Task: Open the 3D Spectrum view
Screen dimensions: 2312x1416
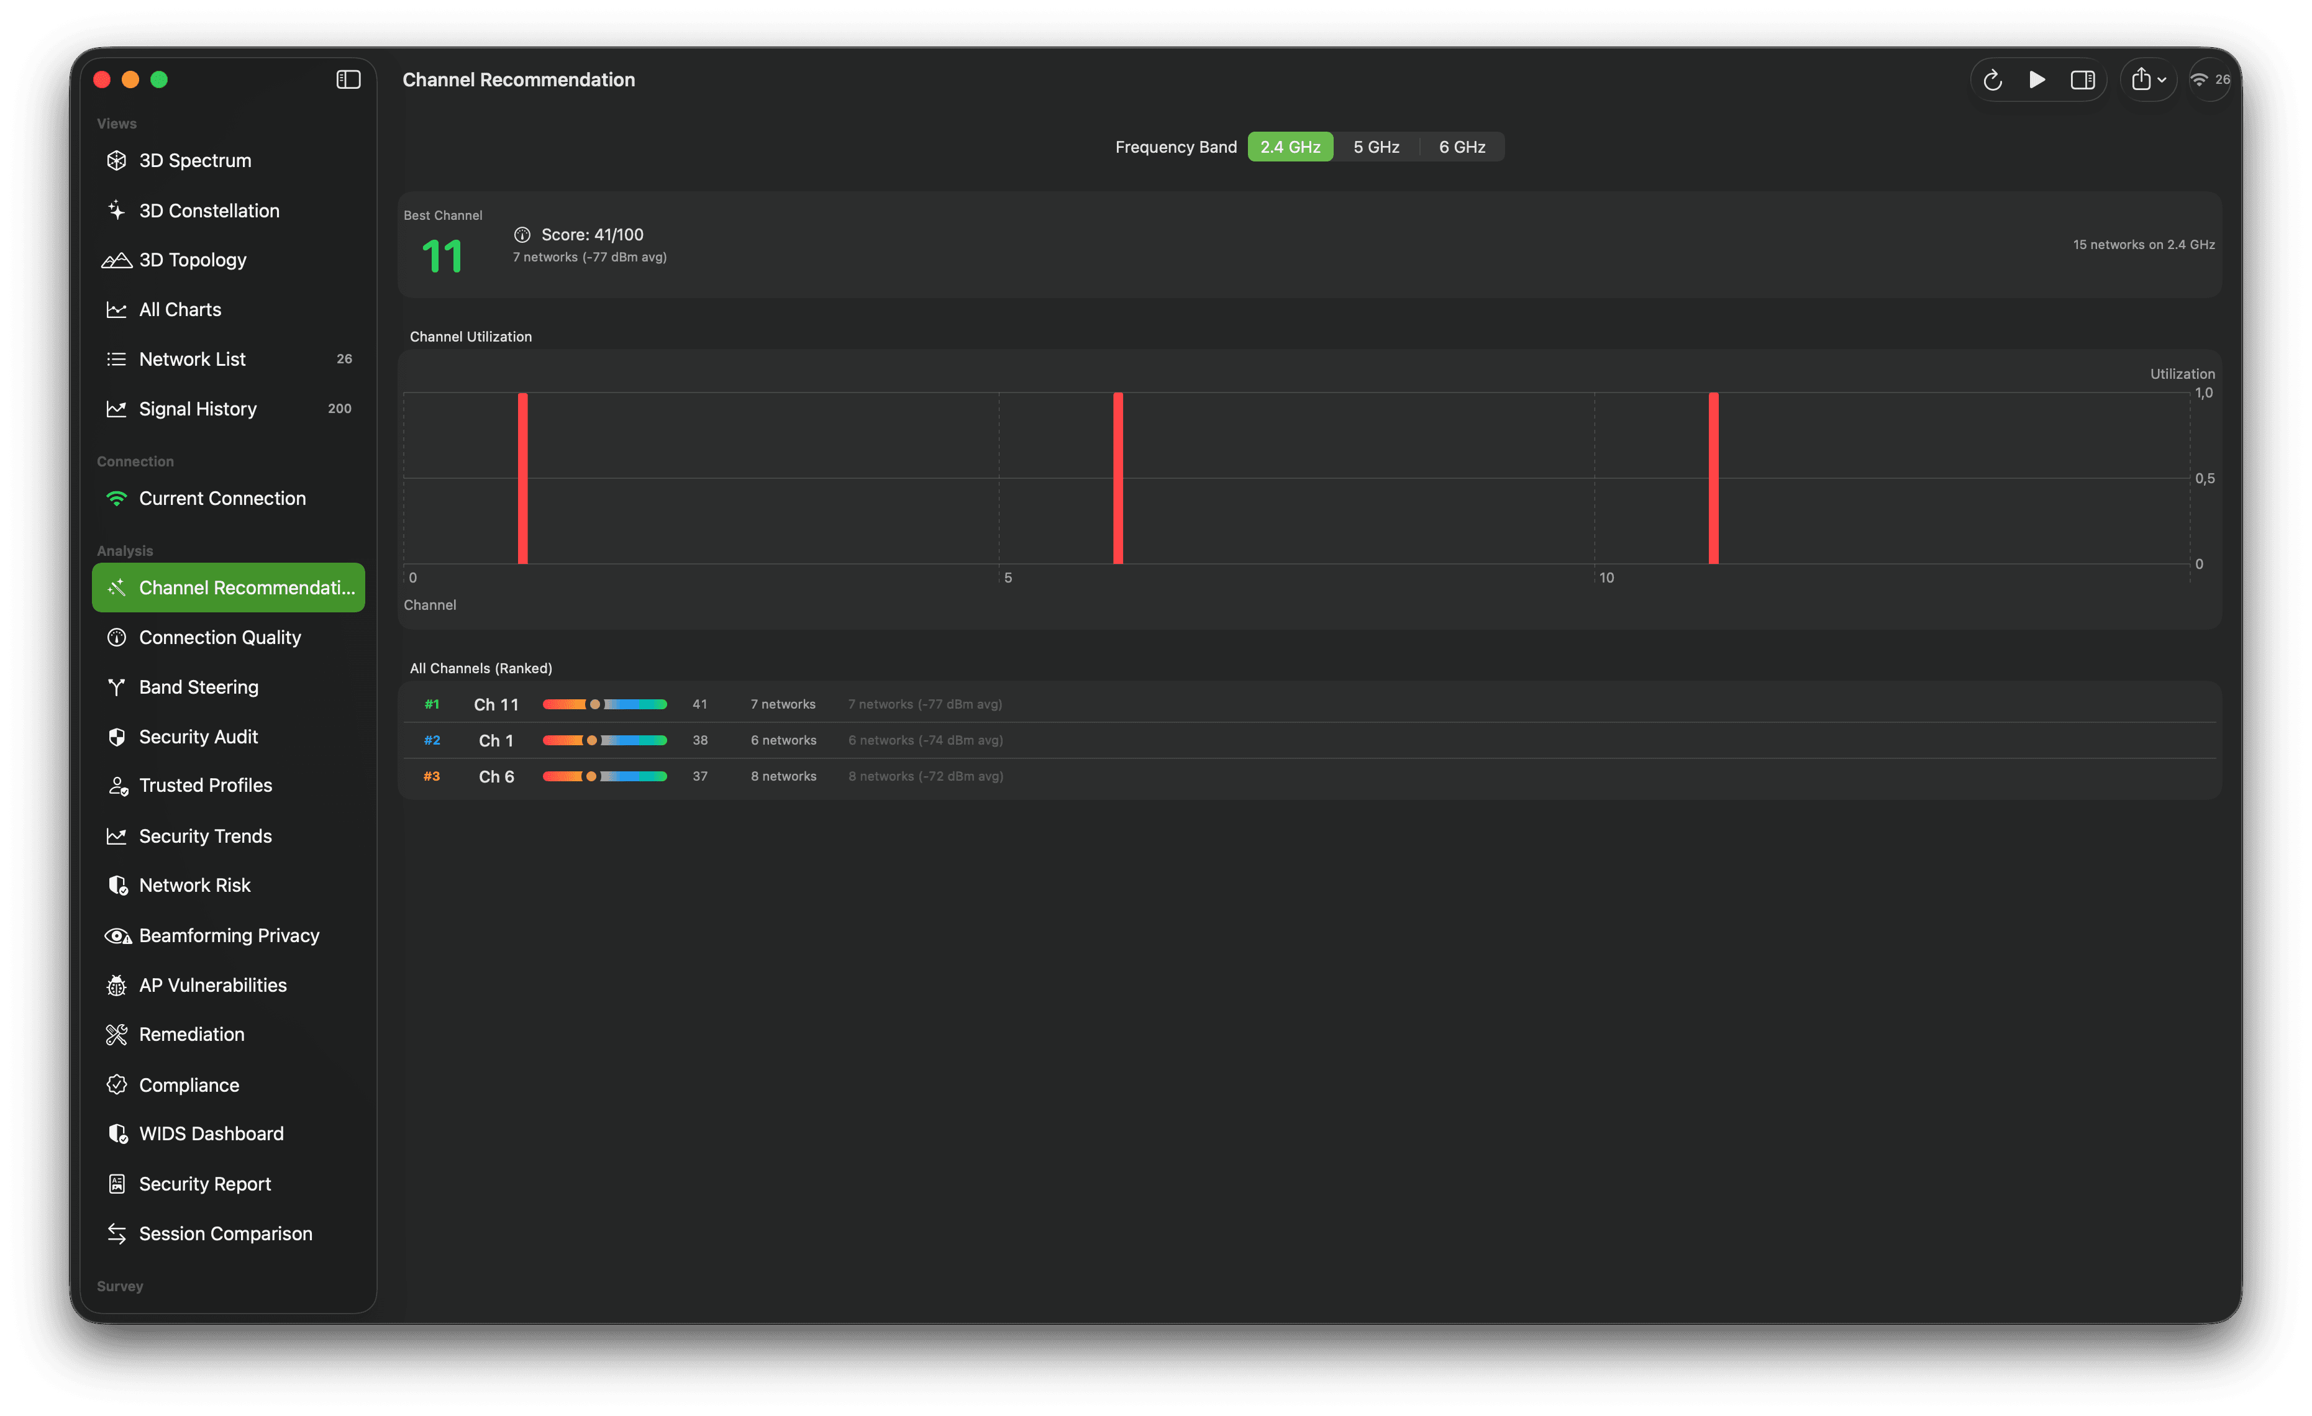Action: point(228,160)
